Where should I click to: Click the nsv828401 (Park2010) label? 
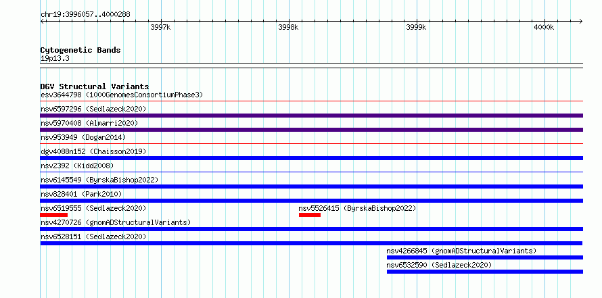pyautogui.click(x=81, y=194)
